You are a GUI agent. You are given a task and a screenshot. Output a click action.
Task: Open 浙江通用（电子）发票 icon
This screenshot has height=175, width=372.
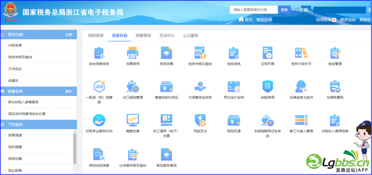pos(166,120)
